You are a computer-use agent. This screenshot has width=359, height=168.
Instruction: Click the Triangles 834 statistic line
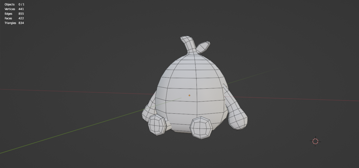coord(14,23)
